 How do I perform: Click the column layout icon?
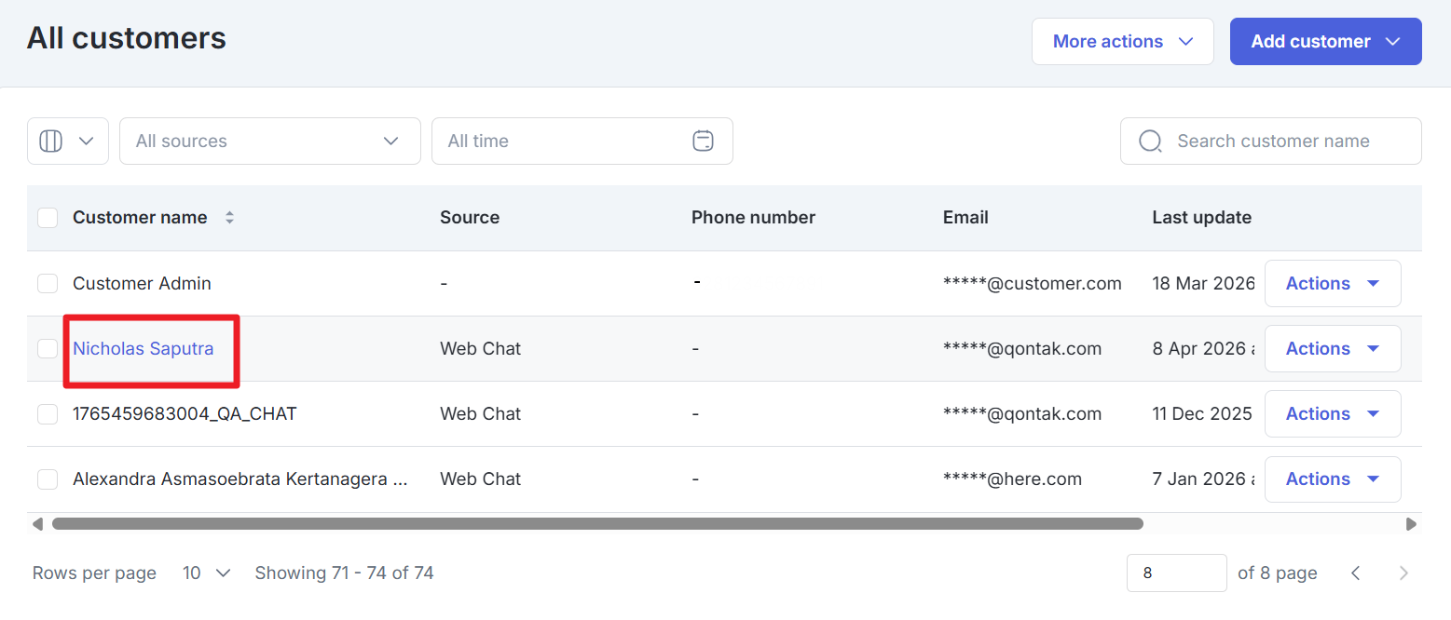coord(51,142)
